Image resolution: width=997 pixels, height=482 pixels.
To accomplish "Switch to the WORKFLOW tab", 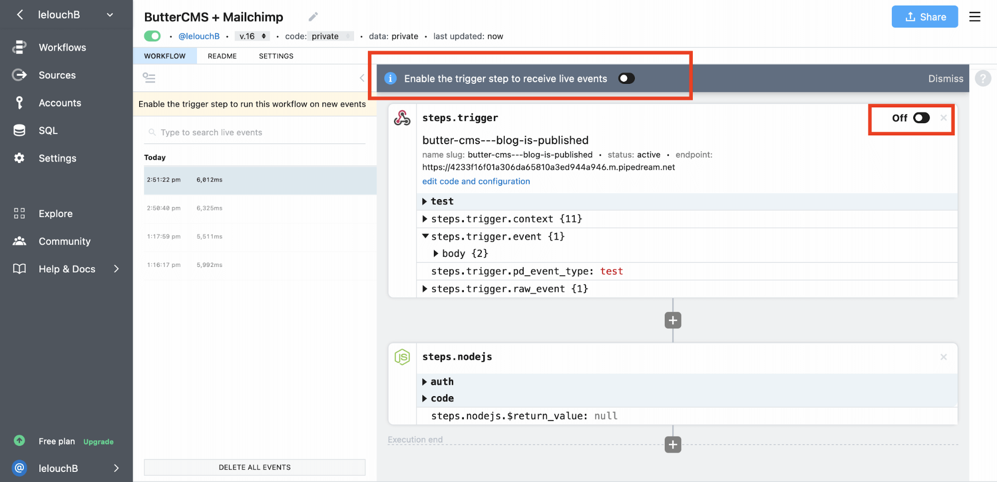I will (165, 56).
